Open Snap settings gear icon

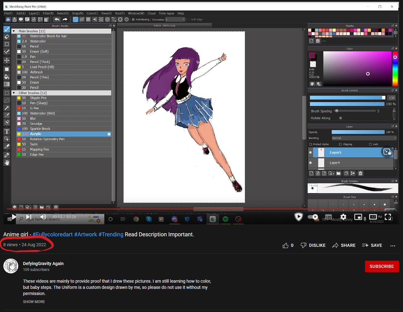click(127, 19)
